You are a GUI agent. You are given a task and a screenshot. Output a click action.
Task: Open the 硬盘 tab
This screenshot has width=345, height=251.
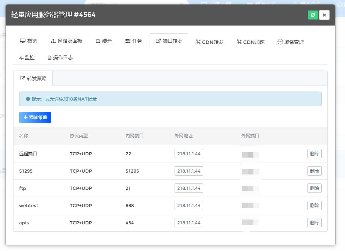[x=104, y=41]
